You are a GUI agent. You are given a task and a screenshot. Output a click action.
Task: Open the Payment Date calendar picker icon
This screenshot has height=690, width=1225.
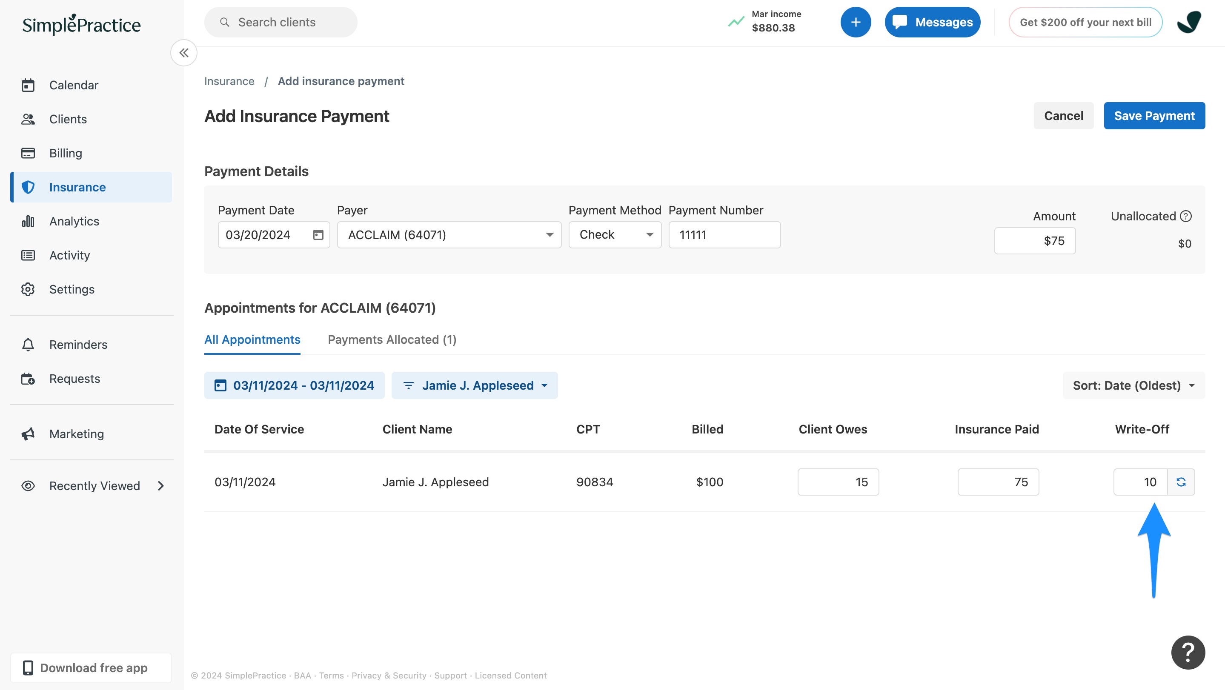tap(318, 235)
